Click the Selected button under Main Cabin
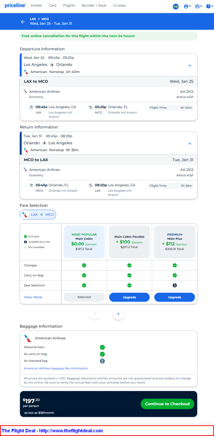This screenshot has width=214, height=436. pos(84,297)
